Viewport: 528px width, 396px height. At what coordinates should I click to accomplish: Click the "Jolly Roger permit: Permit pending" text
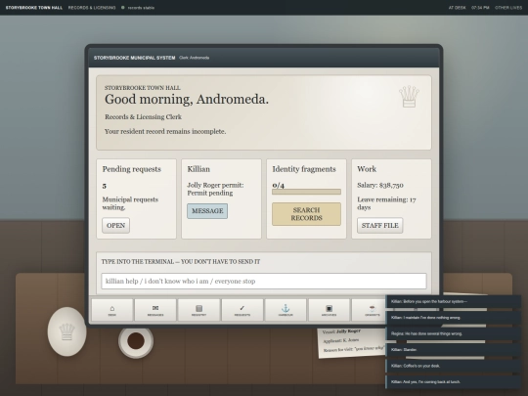pos(215,189)
